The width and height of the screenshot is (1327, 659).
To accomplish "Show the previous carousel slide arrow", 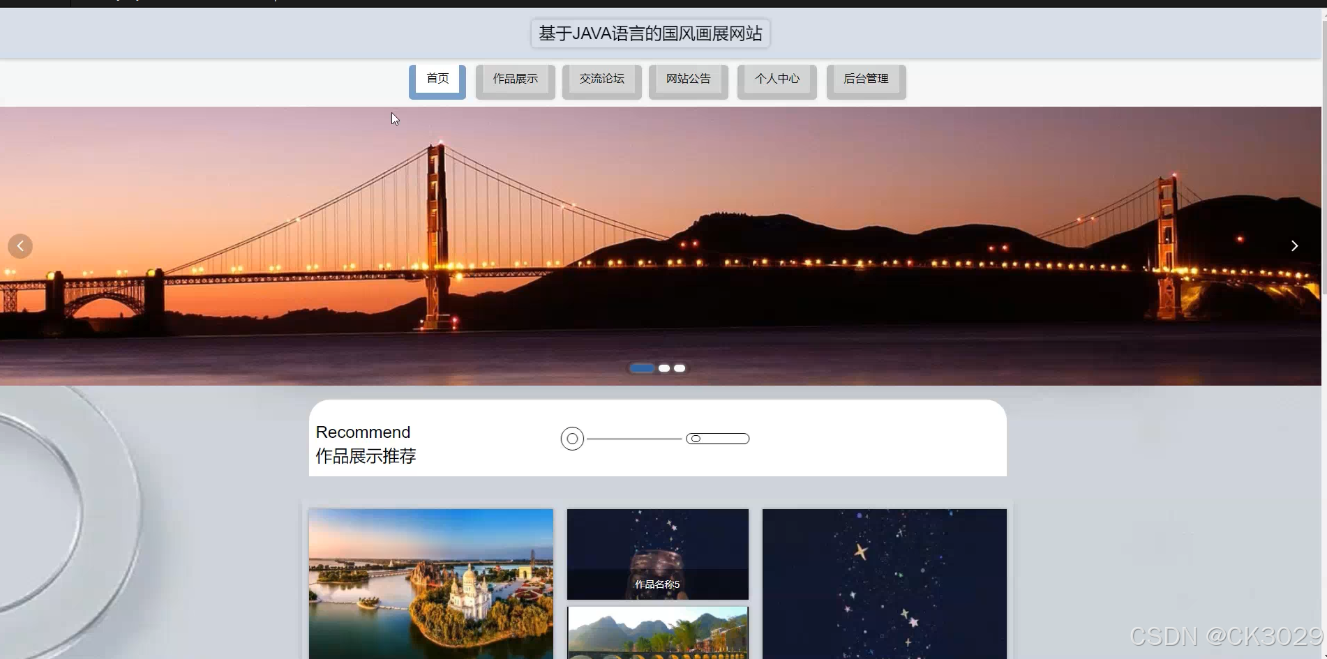I will [x=20, y=246].
